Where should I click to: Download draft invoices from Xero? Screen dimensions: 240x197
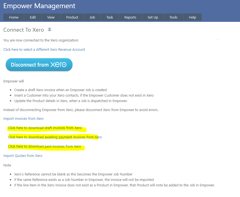click(45, 128)
